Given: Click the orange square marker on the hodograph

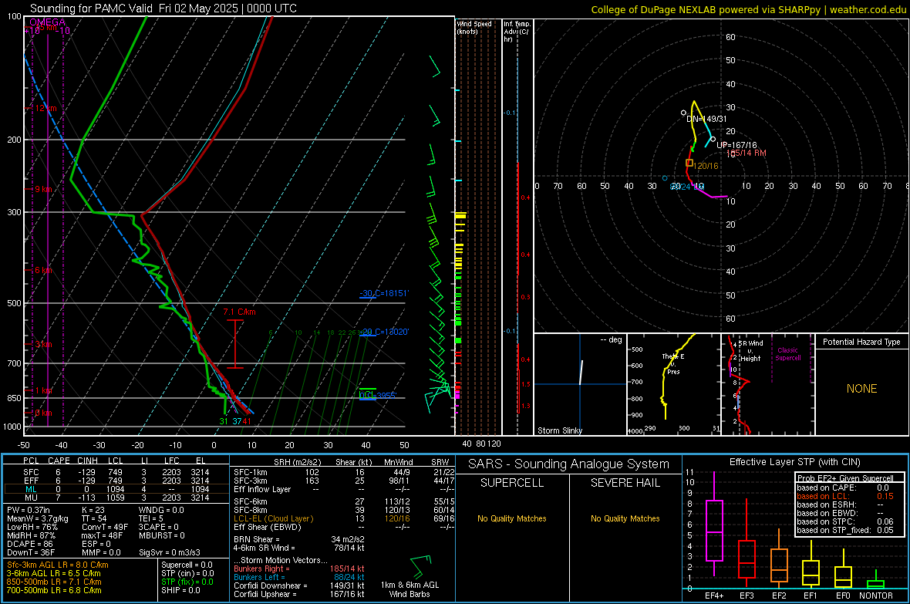Looking at the screenshot, I should pyautogui.click(x=689, y=164).
